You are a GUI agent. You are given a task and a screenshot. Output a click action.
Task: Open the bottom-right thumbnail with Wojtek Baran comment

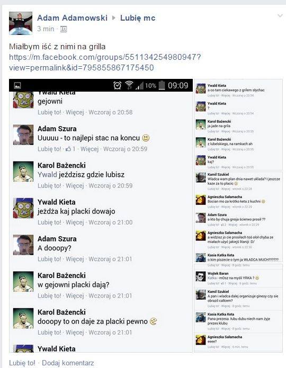238,308
